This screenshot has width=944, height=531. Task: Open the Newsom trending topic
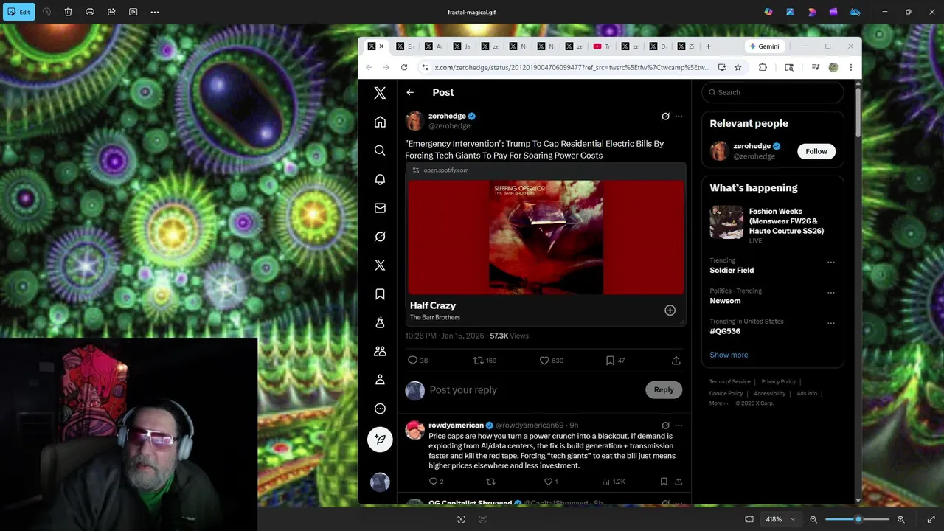pos(725,301)
